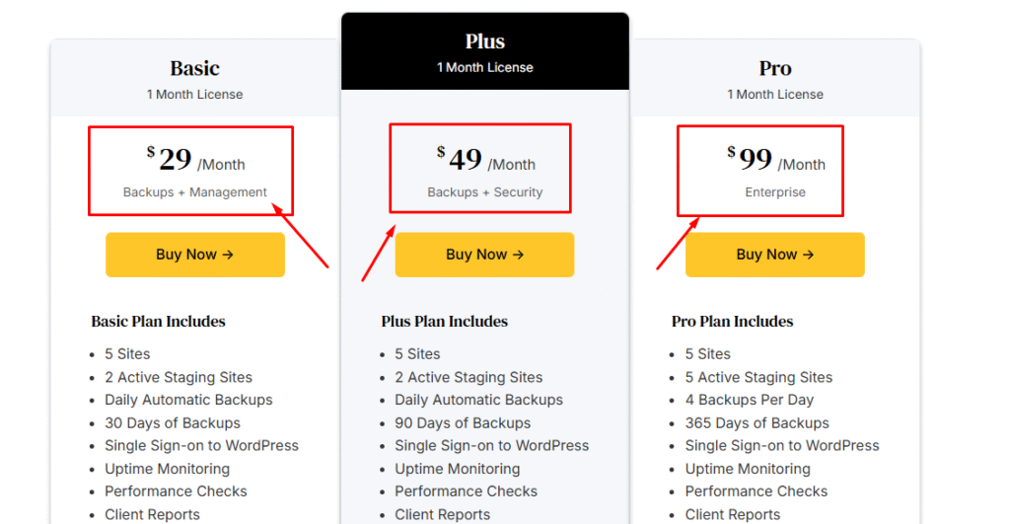The image size is (1010, 524).
Task: Click the Plus Plan Includes heading
Action: click(445, 321)
